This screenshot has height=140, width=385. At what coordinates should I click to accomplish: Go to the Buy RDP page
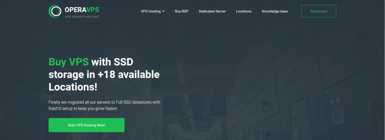[x=182, y=11]
